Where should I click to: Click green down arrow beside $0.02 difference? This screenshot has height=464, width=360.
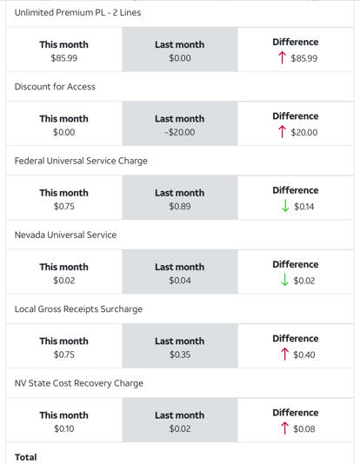click(x=284, y=280)
